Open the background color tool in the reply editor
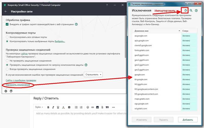204x128 pixels. coord(69,107)
